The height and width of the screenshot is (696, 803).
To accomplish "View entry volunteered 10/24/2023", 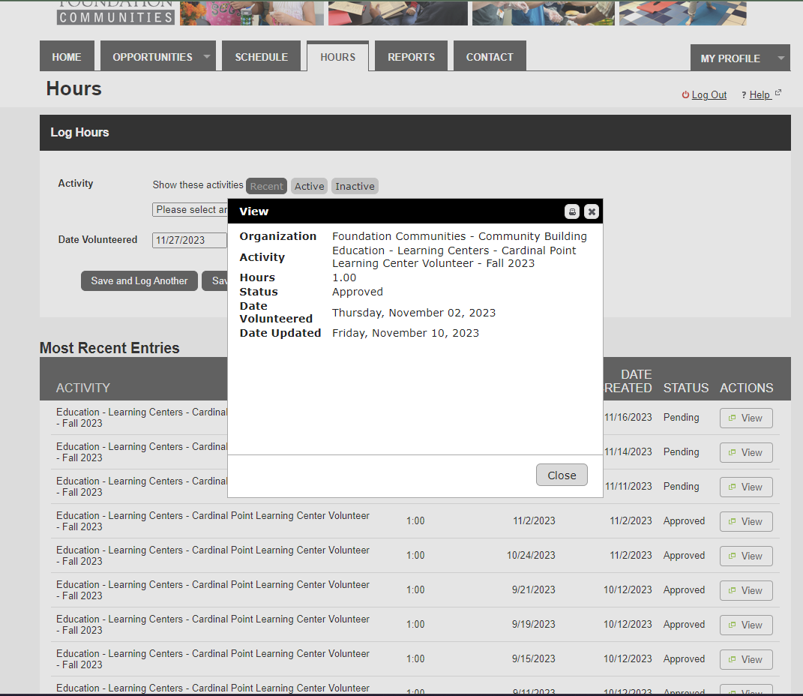I will 746,556.
